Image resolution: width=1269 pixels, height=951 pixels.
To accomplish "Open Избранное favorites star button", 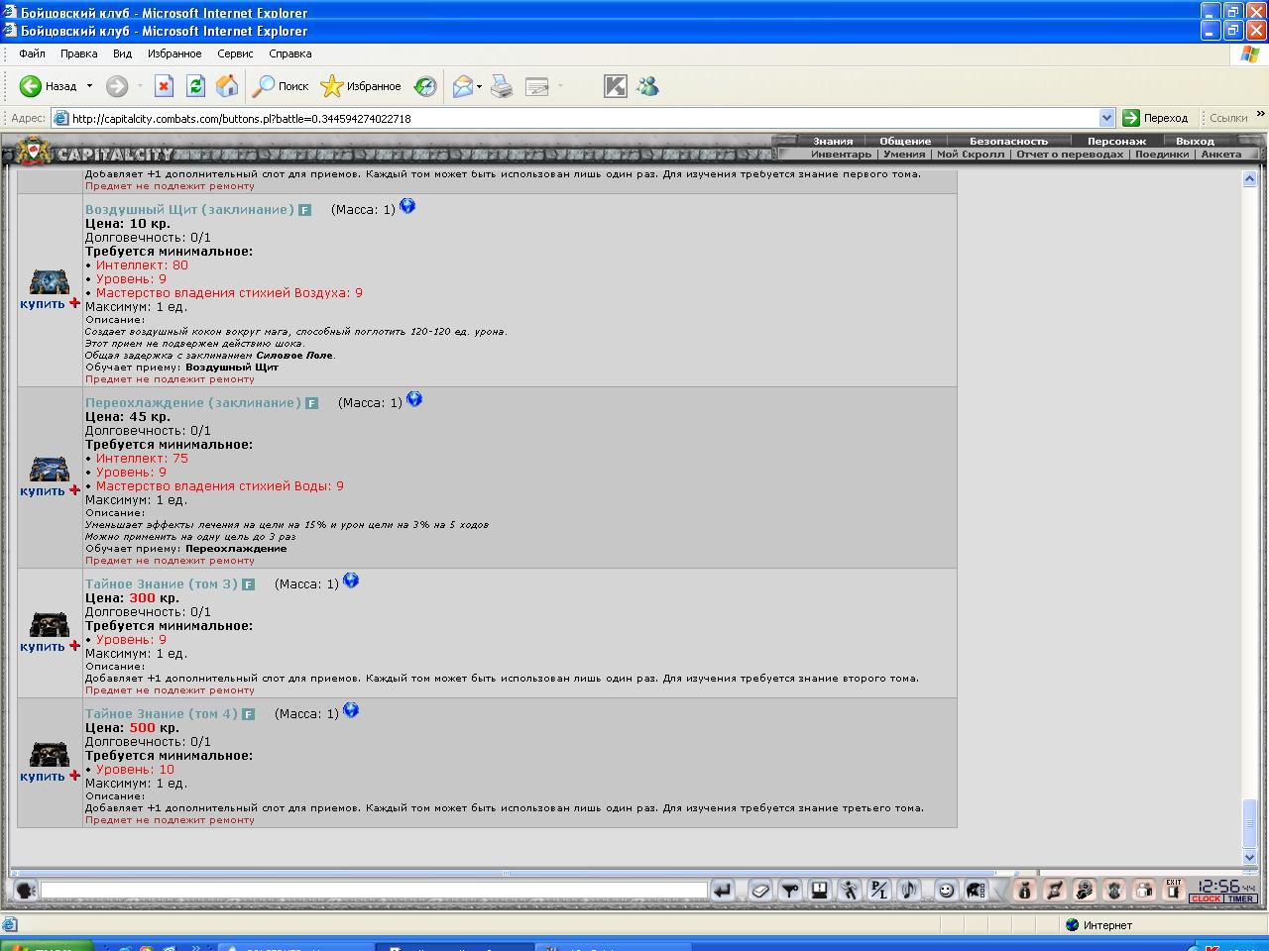I will (361, 86).
